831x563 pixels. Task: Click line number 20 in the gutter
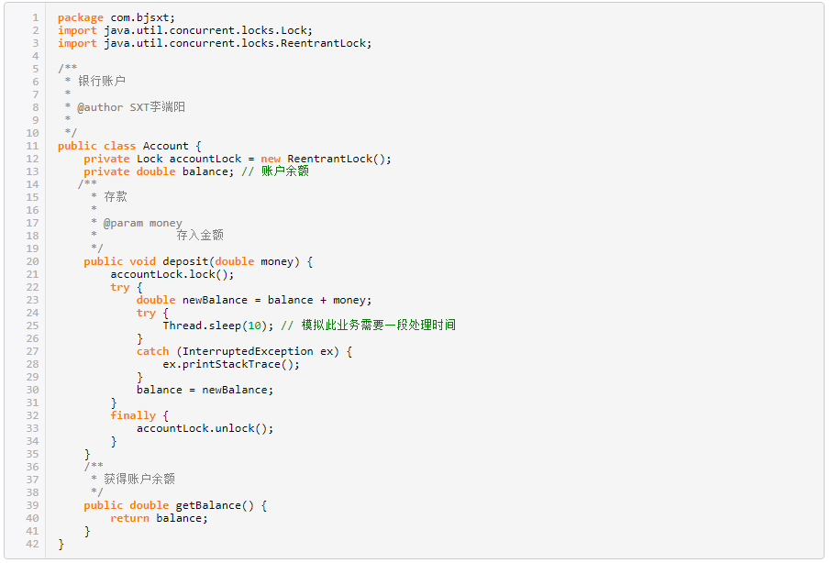[33, 261]
